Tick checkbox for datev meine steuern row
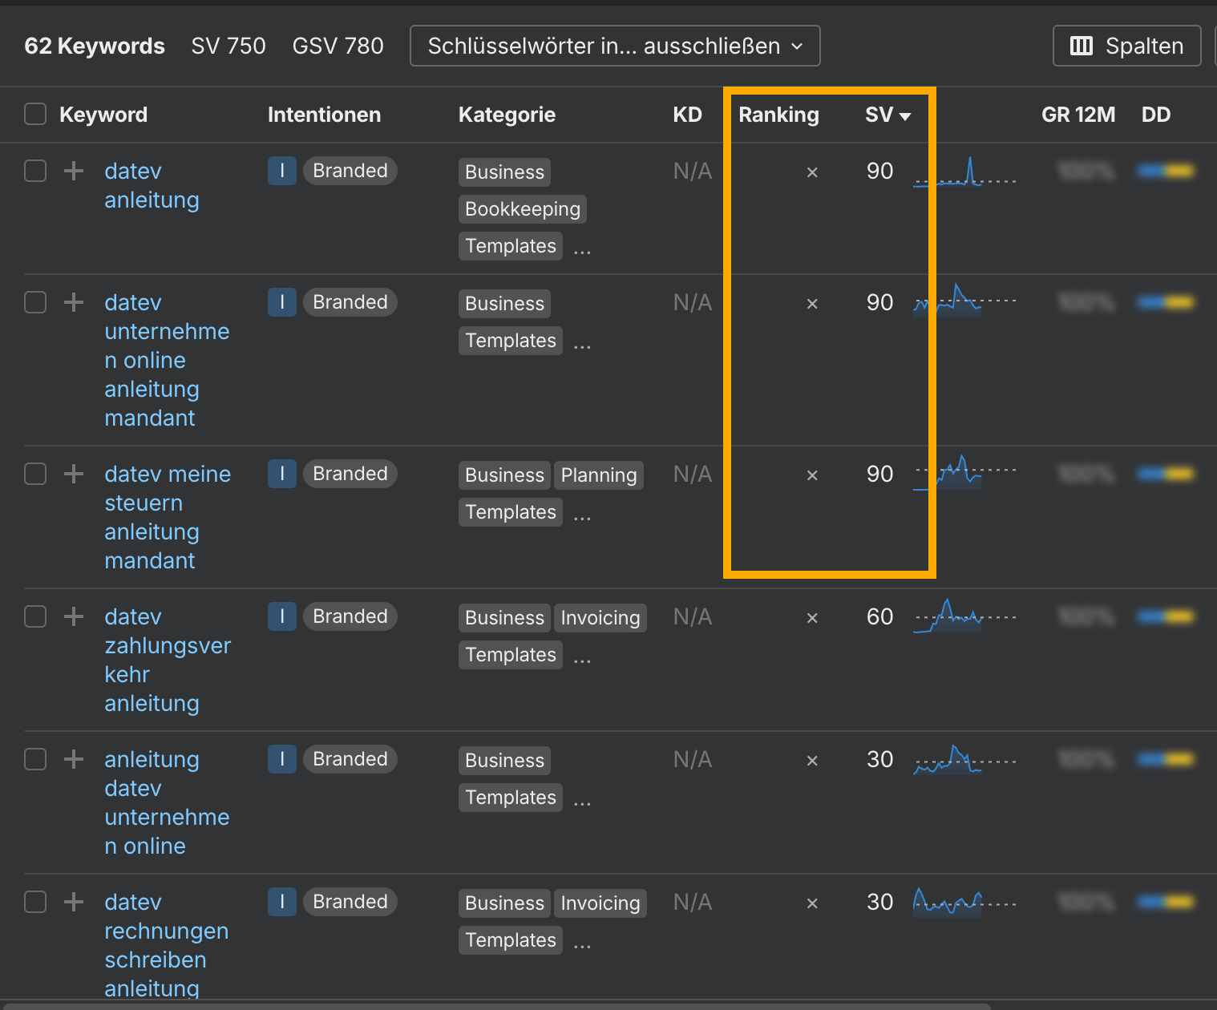Screen dimensions: 1217x1010 coord(35,474)
